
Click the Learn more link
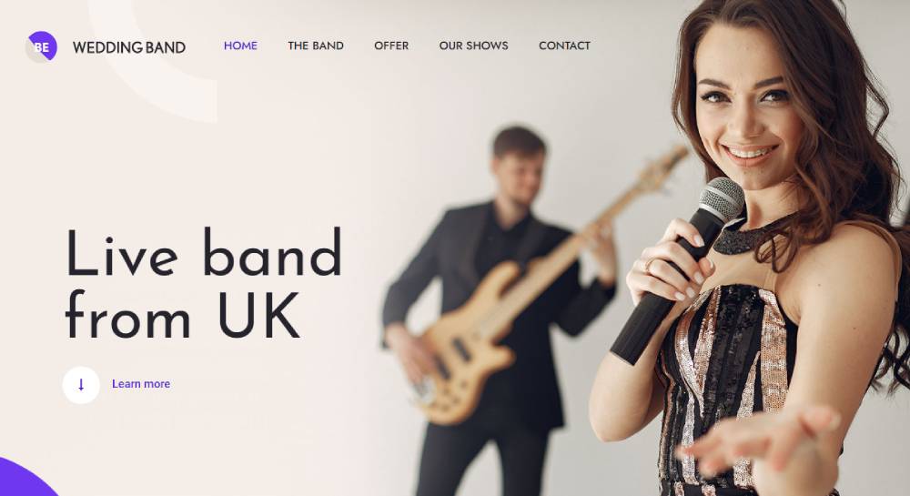[141, 384]
